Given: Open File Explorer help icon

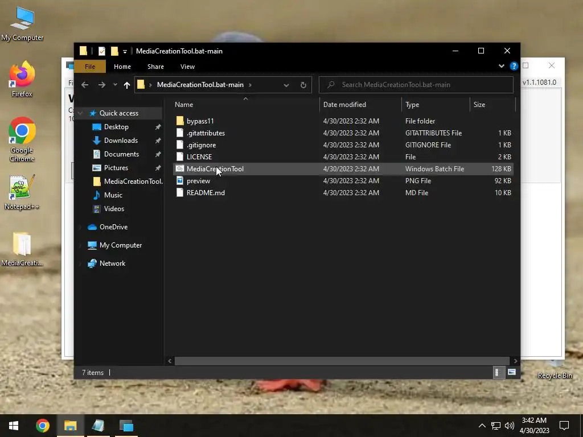Looking at the screenshot, I should (x=514, y=66).
